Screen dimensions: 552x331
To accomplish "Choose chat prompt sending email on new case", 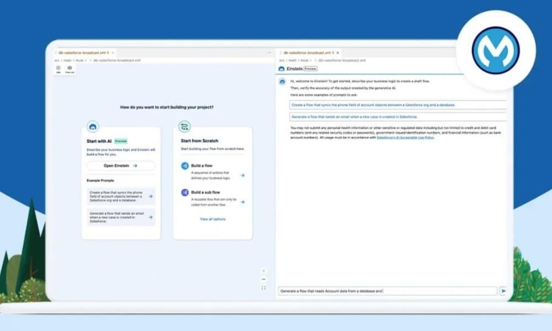I will click(398, 116).
